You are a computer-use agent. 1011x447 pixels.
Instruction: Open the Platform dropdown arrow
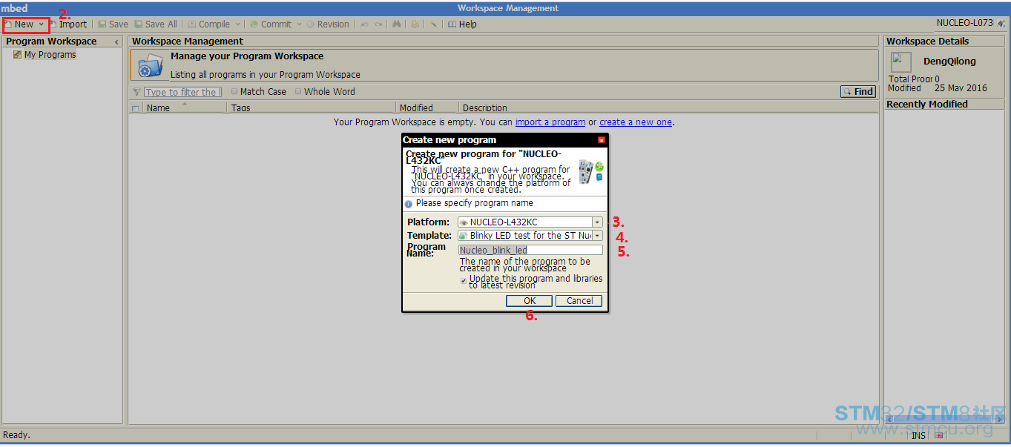[597, 222]
